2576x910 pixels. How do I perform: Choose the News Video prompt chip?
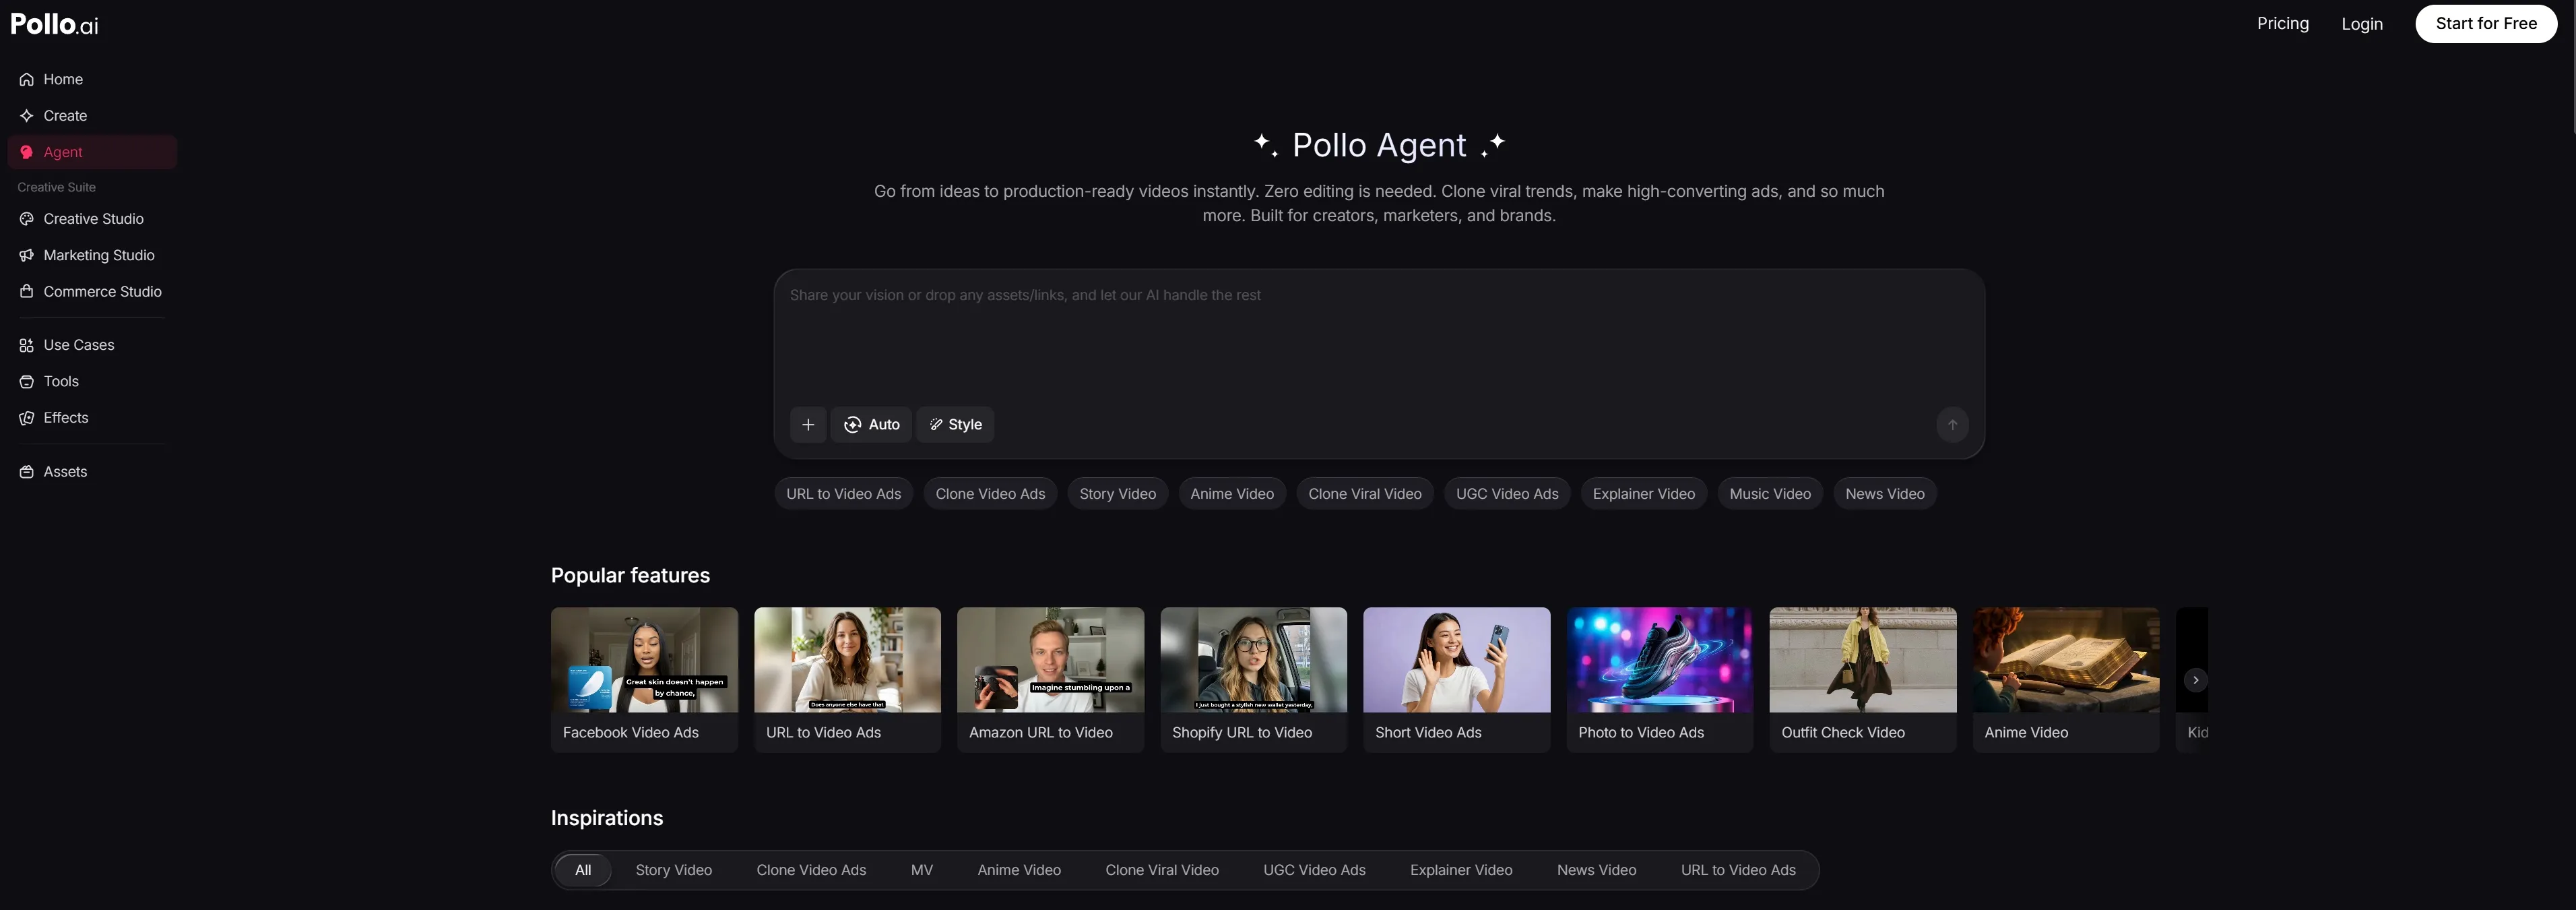click(x=1884, y=493)
